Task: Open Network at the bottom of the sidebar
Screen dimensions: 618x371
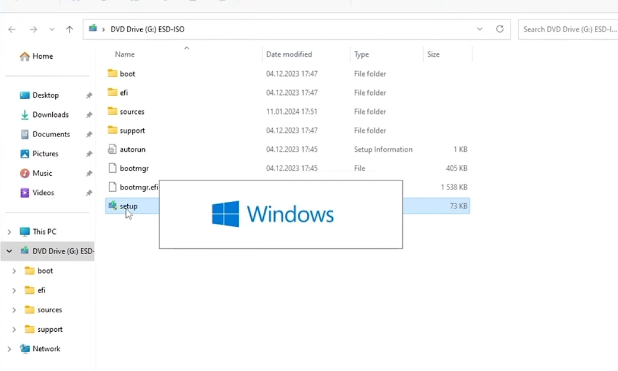Action: tap(47, 348)
